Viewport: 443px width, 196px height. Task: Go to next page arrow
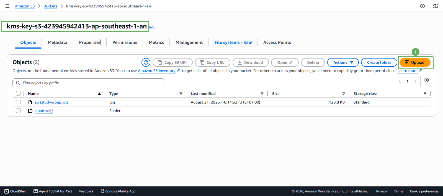click(415, 81)
